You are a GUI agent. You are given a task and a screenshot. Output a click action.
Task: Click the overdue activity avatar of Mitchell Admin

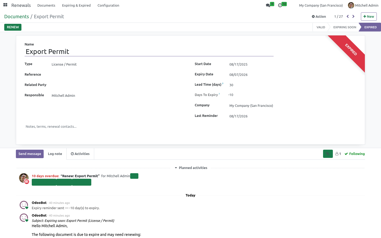(x=24, y=178)
